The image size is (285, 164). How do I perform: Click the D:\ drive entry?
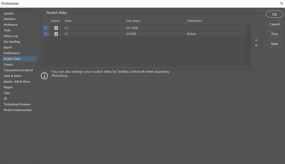(66, 28)
